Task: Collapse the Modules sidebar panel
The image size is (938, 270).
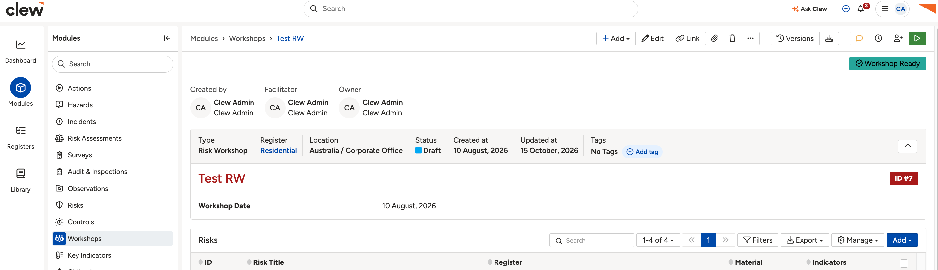Action: pos(167,38)
